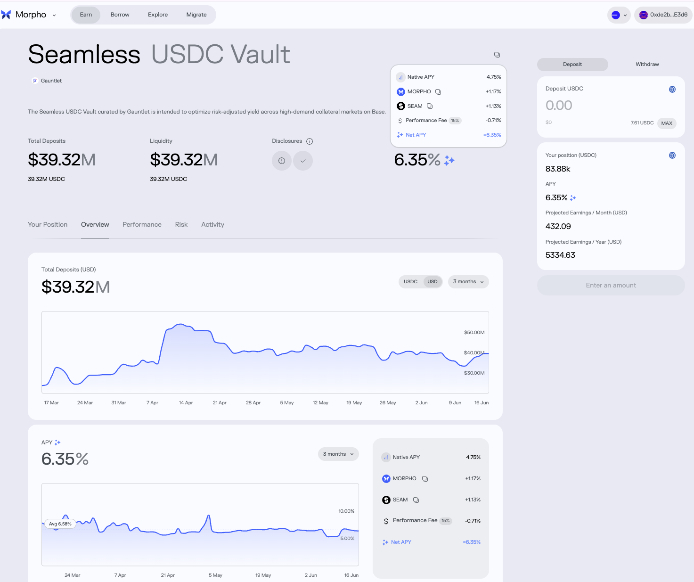Click the Net APY label in the popup
Screen dimensions: 694x582
pyautogui.click(x=416, y=135)
